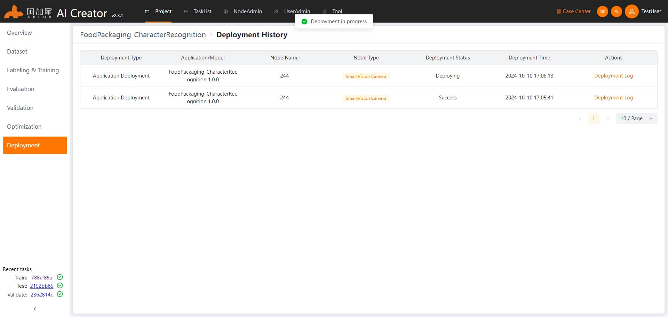The height and width of the screenshot is (317, 668).
Task: Open the orange documentation book icon
Action: 603,11
